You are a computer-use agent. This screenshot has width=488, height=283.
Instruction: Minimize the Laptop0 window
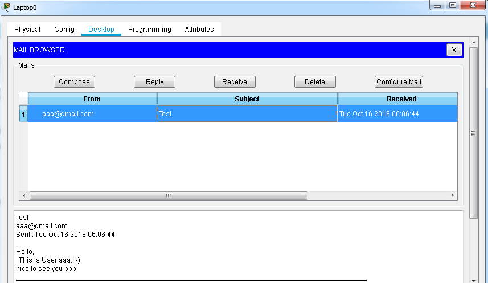437,5
